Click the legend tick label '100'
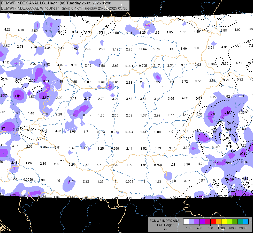This screenshot has width=253, height=233. tap(189, 228)
